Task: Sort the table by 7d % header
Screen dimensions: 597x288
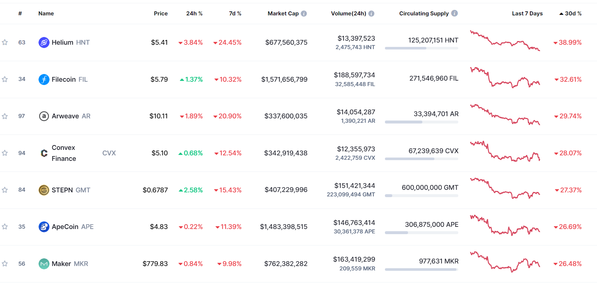Action: (x=235, y=14)
